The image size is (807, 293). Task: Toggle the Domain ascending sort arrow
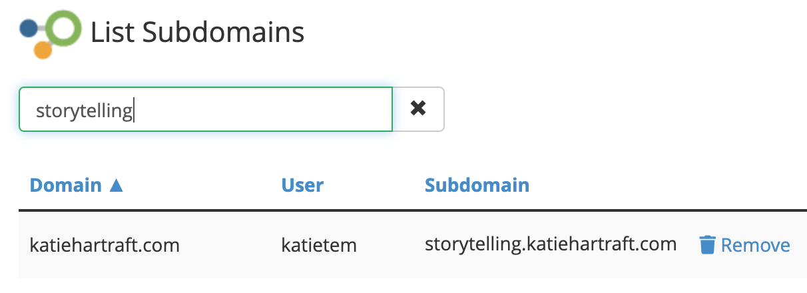117,185
